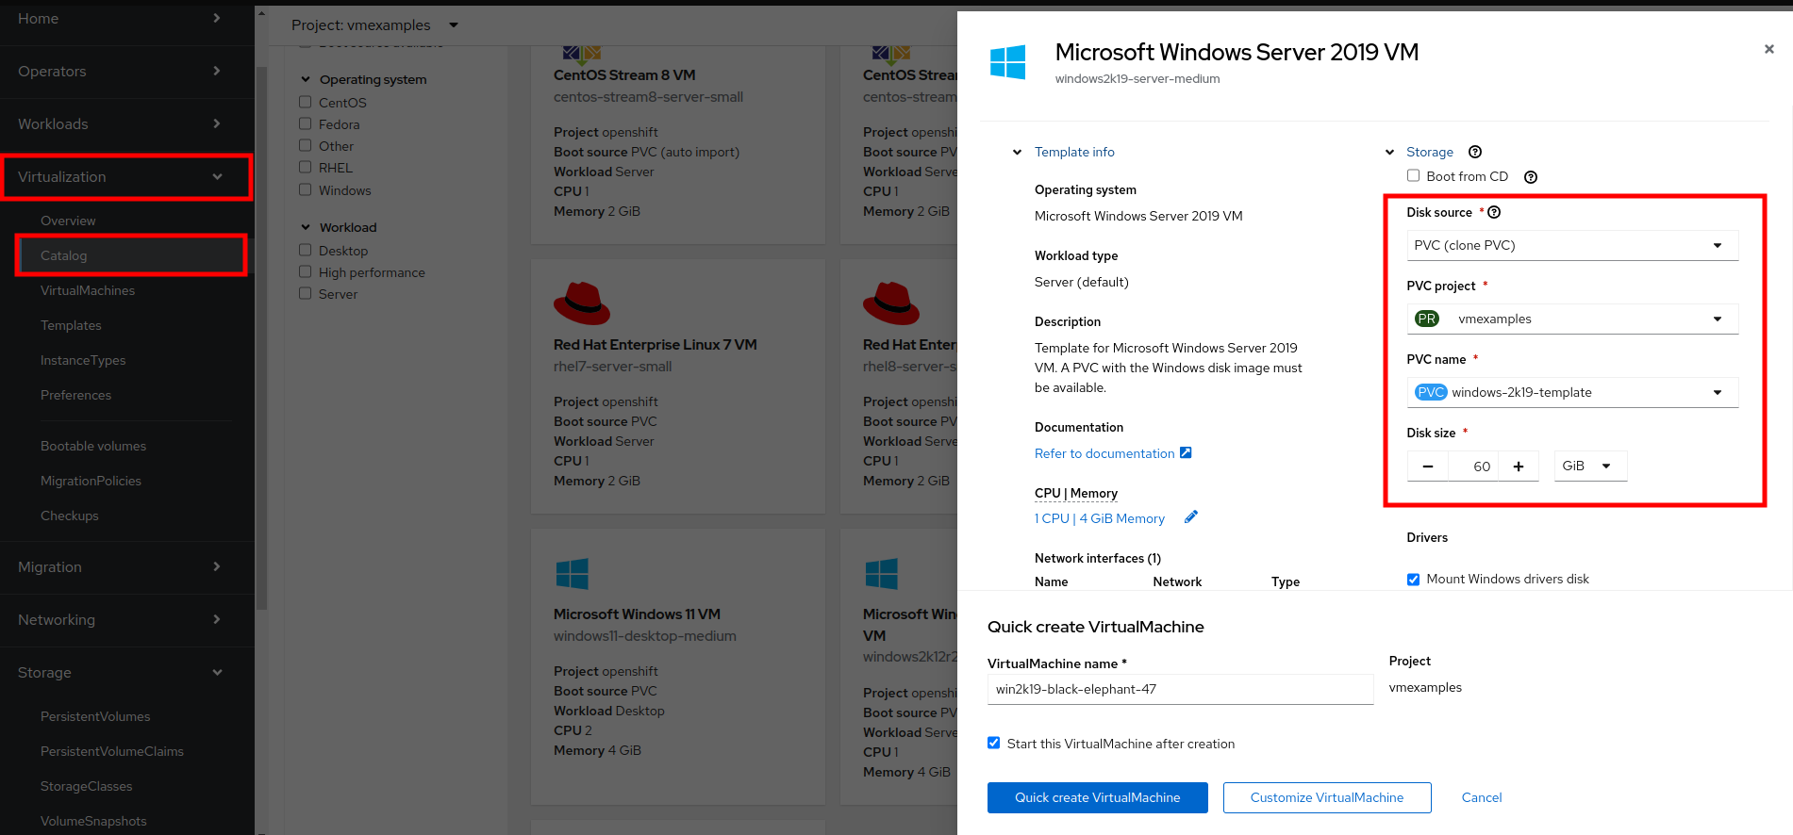Expand the Workloads navigation menu
The image size is (1793, 835).
pyautogui.click(x=126, y=124)
